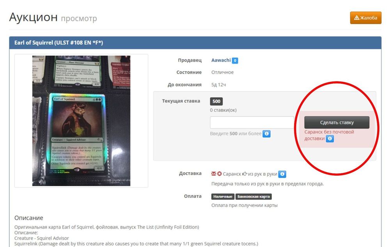Click the Наличные payment tag
This screenshot has height=247, width=390.
(223, 197)
